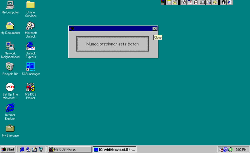This screenshot has width=250, height=153.
Task: Open Office Shortcut Bar control menu icon
Action: (x=162, y=2)
